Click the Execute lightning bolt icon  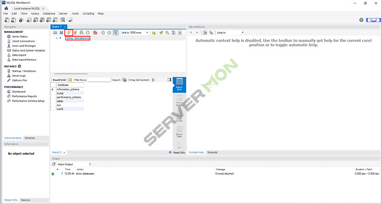coord(69,32)
